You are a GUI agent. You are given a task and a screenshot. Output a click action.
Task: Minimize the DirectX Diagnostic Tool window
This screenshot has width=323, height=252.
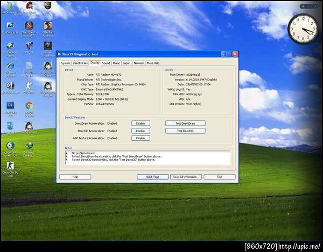(x=224, y=54)
